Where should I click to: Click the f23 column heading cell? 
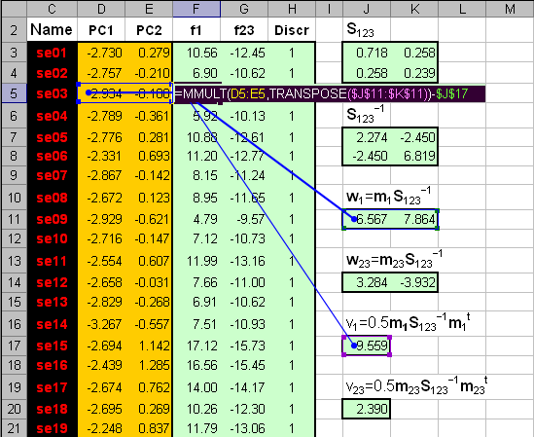point(244,30)
